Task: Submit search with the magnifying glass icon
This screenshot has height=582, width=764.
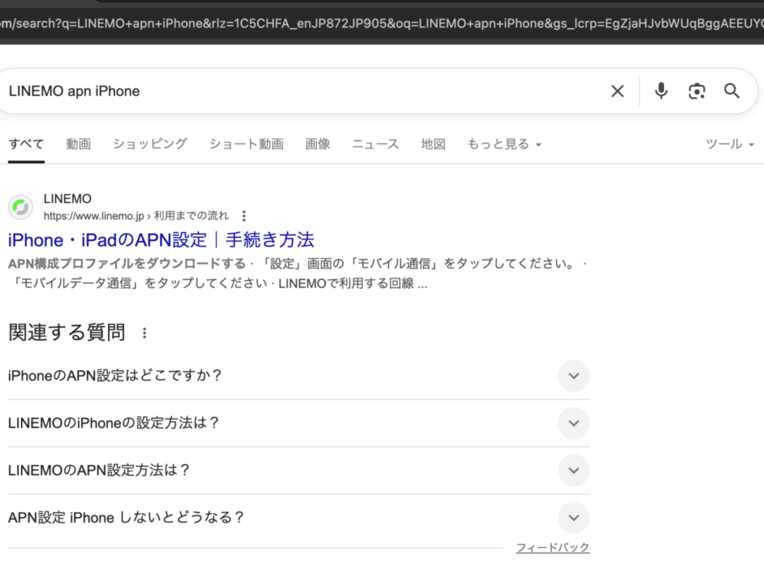Action: pyautogui.click(x=732, y=91)
